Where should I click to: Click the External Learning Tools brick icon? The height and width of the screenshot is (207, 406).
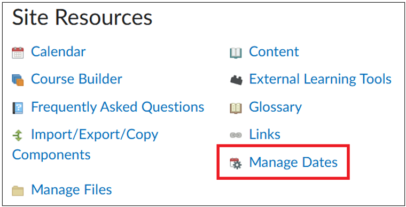[x=236, y=80]
